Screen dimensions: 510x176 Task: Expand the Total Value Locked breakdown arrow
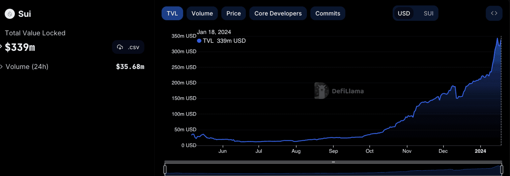pos(1,47)
